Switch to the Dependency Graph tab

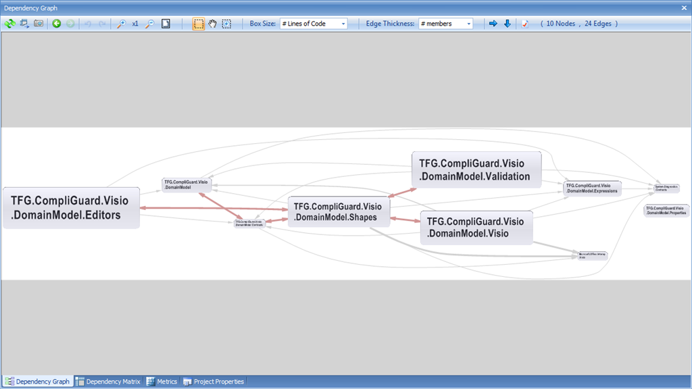click(x=38, y=382)
